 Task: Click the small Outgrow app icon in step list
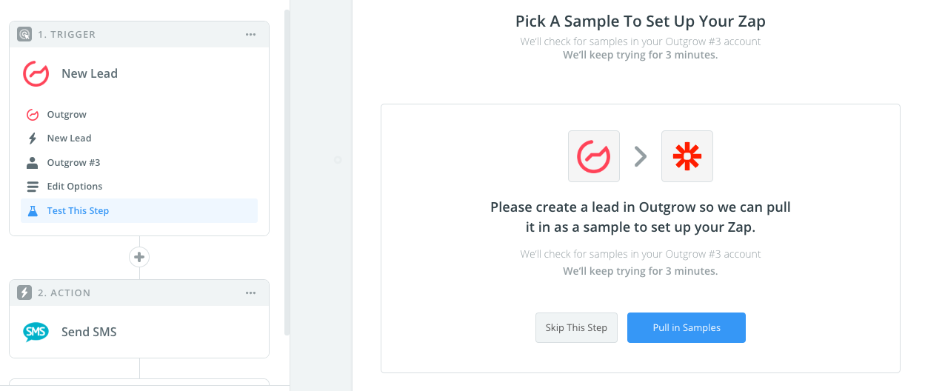(x=33, y=115)
